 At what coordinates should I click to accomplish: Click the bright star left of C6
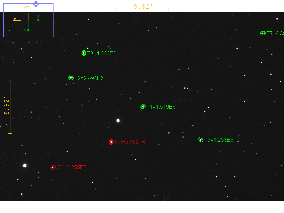[x=24, y=165]
